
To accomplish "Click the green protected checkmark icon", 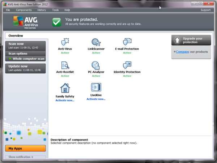I will pyautogui.click(x=57, y=22).
